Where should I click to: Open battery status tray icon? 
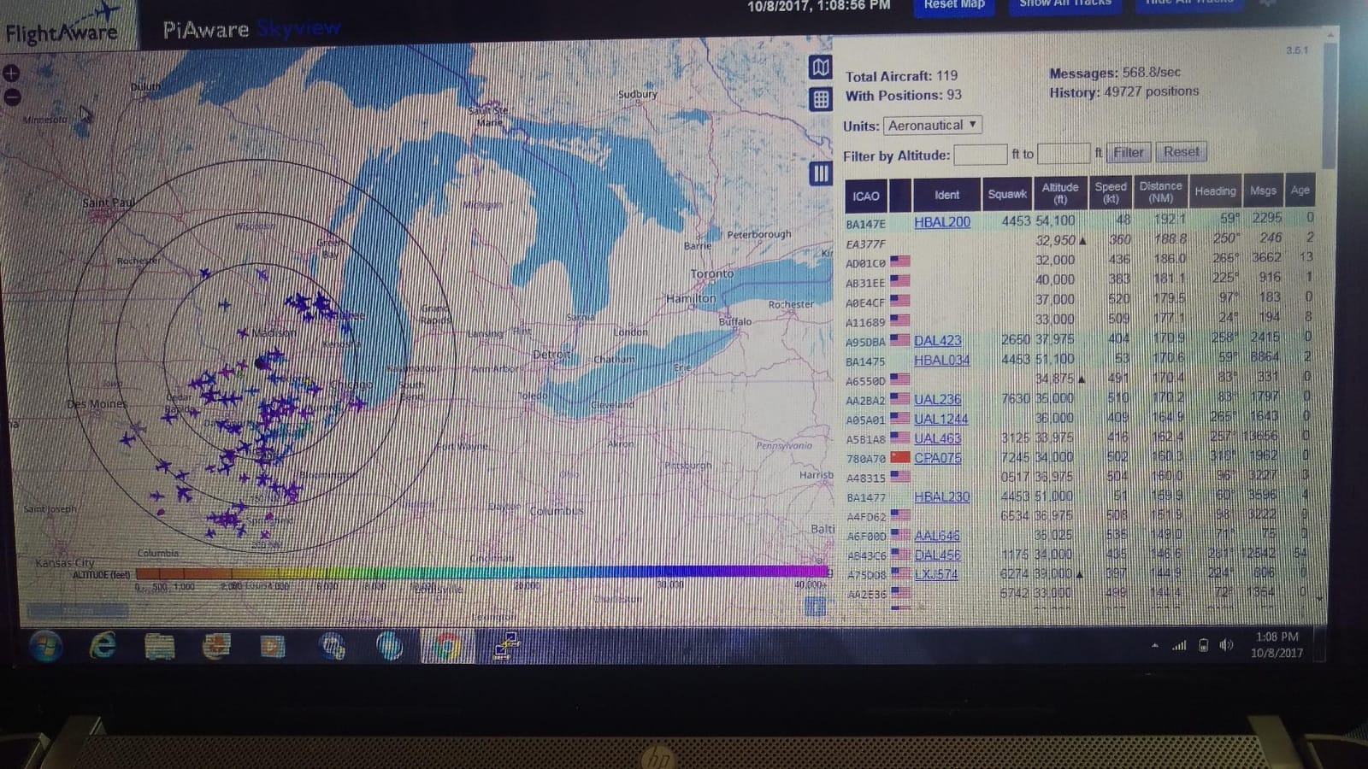click(x=1203, y=645)
